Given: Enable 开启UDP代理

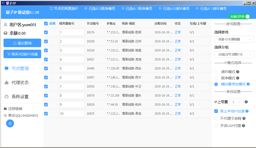Looking at the screenshot, I should (216, 126).
